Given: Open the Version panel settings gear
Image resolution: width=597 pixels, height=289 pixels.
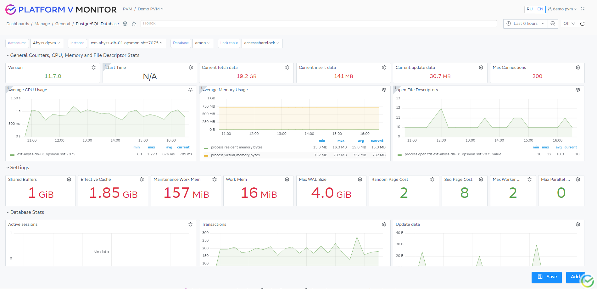Looking at the screenshot, I should [x=93, y=67].
